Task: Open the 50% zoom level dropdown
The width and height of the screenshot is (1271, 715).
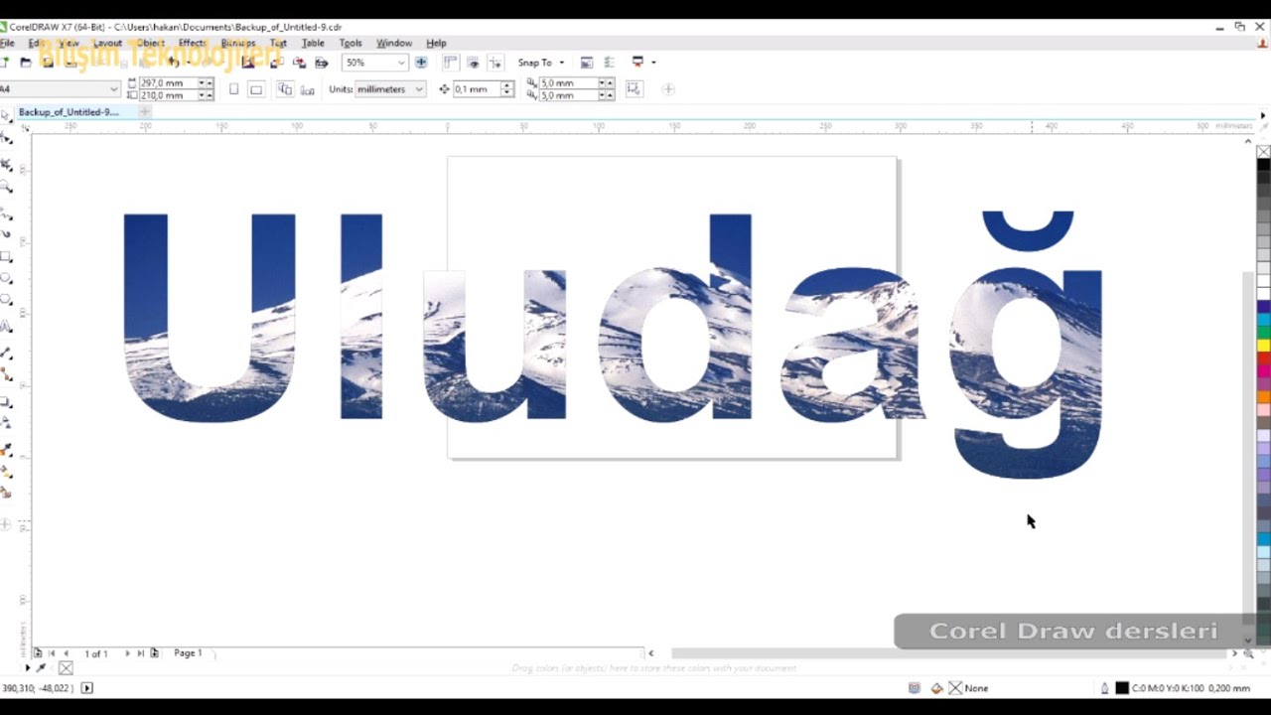Action: [x=401, y=63]
